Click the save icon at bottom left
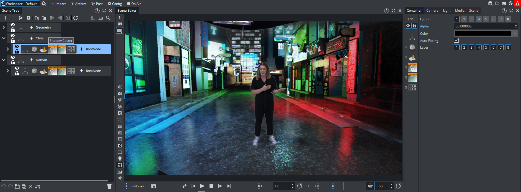The height and width of the screenshot is (192, 521). click(17, 186)
